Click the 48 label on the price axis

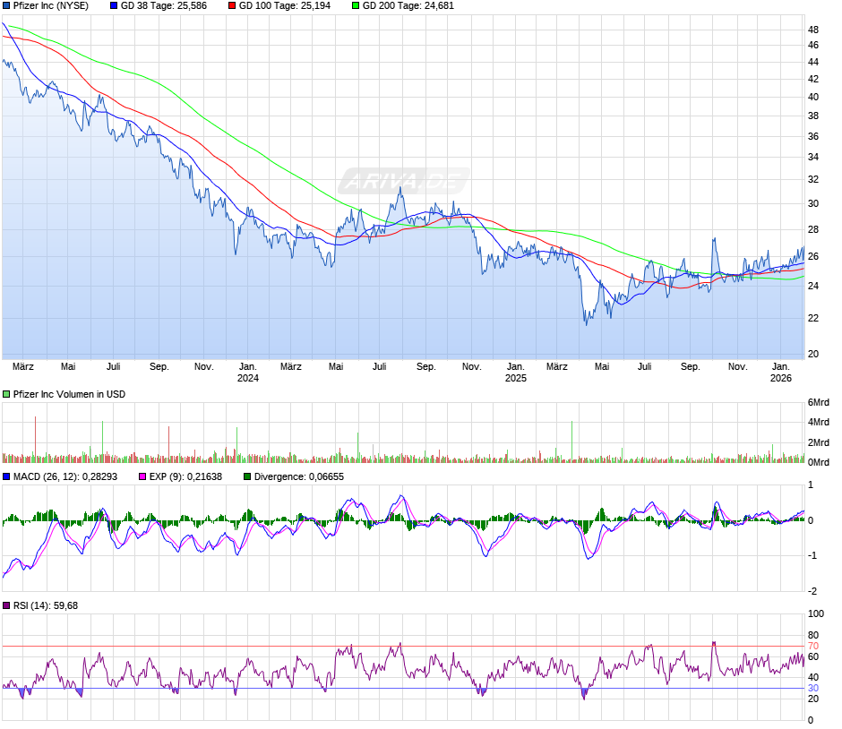pyautogui.click(x=813, y=30)
